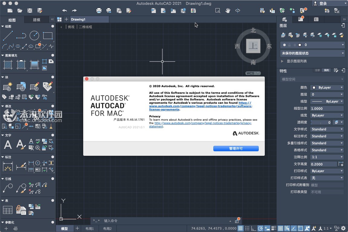Collapse the 图案填充 panel section
Image resolution: width=348 pixels, height=232 pixels.
point(3,55)
